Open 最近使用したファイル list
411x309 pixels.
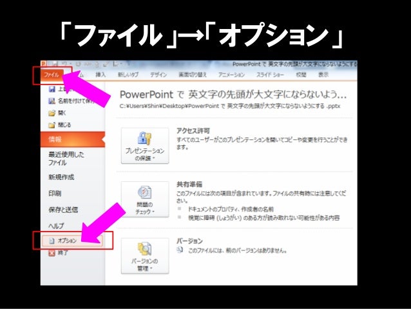[x=66, y=158]
